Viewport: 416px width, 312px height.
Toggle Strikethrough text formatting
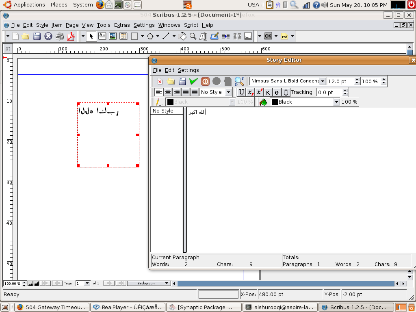pyautogui.click(x=277, y=92)
